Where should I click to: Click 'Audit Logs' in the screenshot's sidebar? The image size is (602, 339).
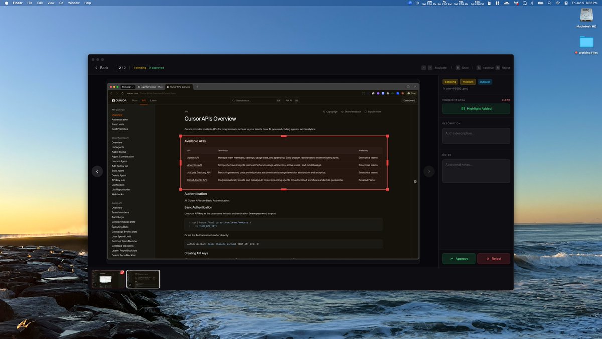click(x=118, y=217)
